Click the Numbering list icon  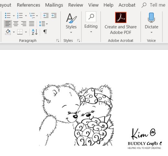click(x=20, y=15)
